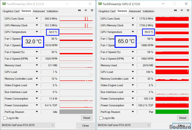Expand Memory Used dropdown in right window

[x=133, y=65]
